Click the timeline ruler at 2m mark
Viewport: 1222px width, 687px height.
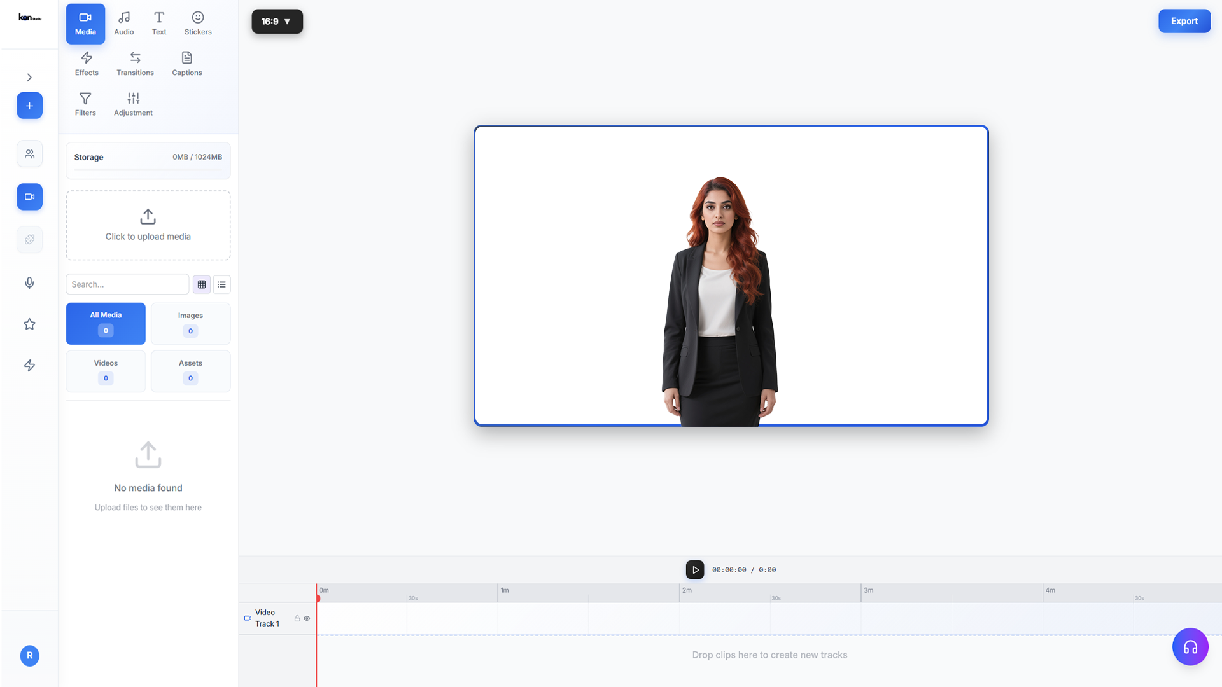680,592
